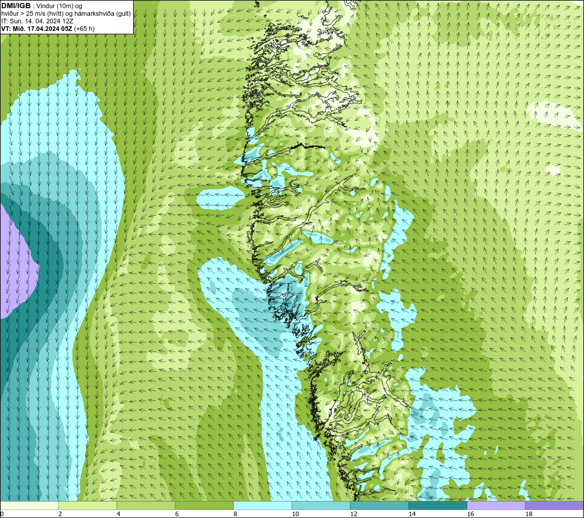This screenshot has height=518, width=584.
Task: Click the scale number '8'
Action: pyautogui.click(x=235, y=514)
